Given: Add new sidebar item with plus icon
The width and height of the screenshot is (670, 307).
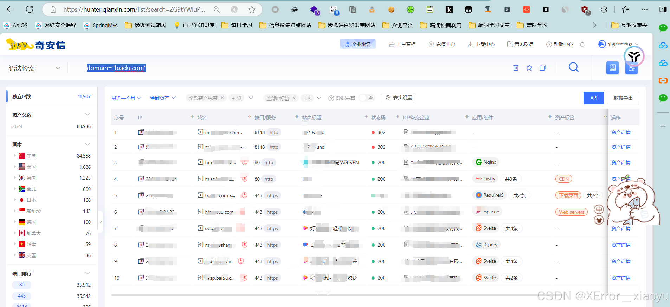Looking at the screenshot, I should (x=663, y=126).
